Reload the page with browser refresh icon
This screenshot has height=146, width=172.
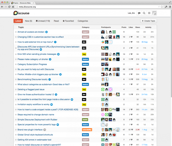coord(9,7)
